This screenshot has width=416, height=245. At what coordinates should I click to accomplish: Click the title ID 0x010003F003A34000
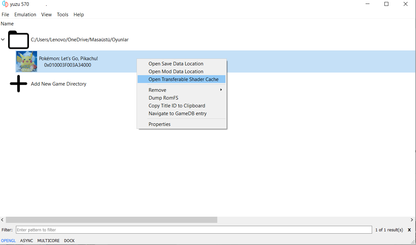[x=68, y=65]
